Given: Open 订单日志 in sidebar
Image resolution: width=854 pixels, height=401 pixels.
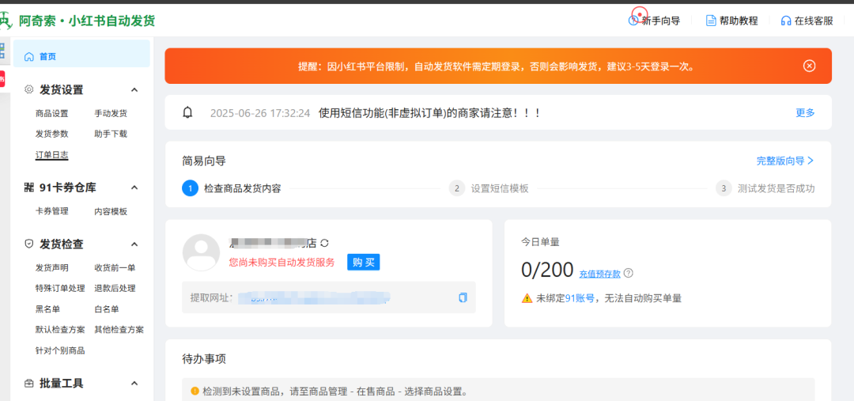Looking at the screenshot, I should point(51,155).
